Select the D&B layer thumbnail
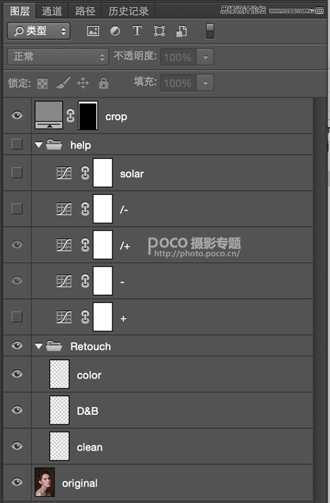Viewport: 330px width, 503px height. tap(60, 410)
